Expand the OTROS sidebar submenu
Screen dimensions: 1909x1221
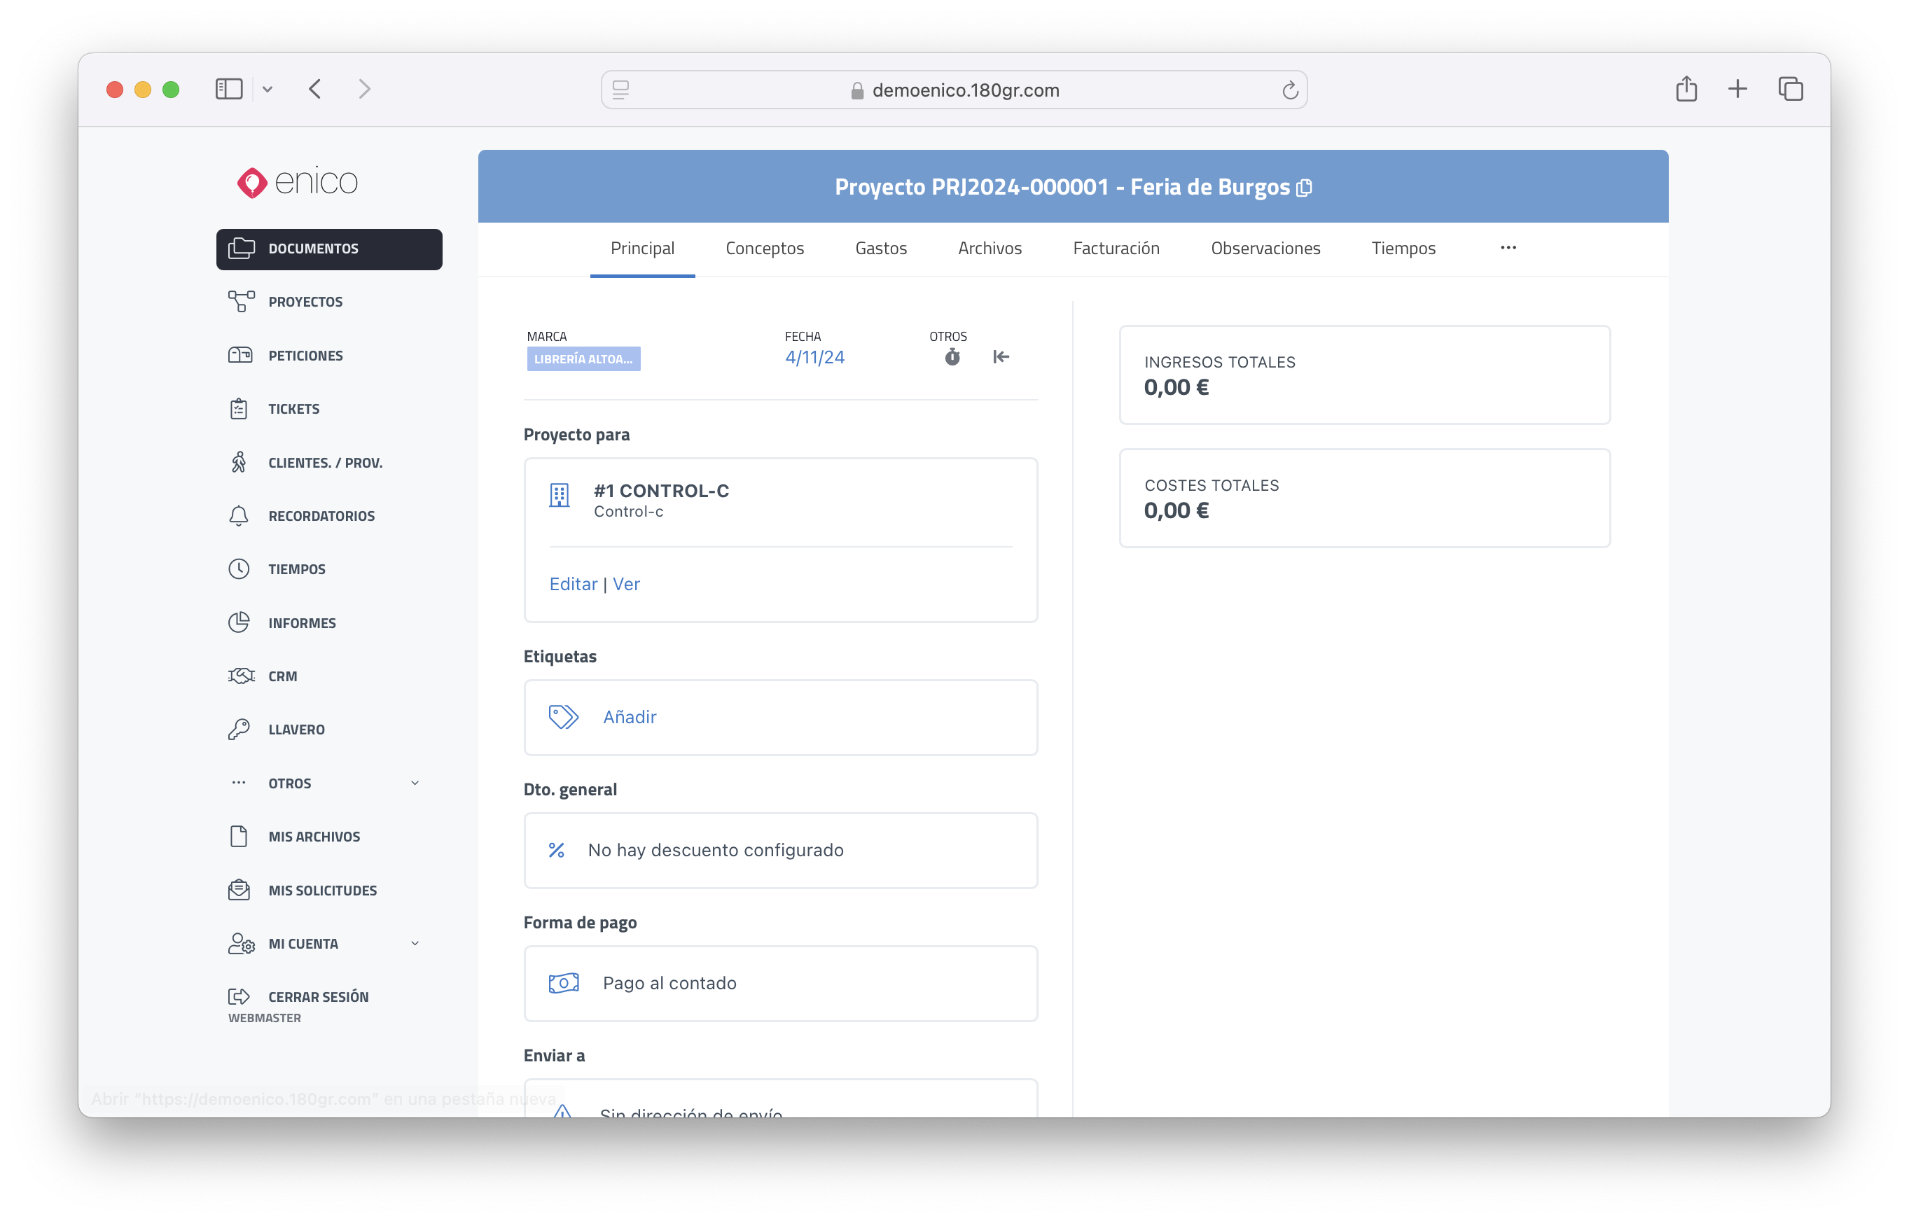[415, 783]
